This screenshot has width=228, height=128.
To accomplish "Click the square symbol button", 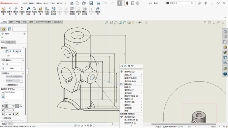I will click(x=3, y=114).
